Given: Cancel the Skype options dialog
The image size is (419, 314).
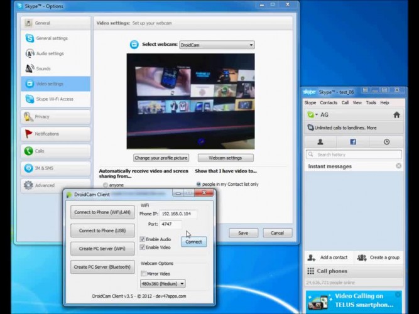Looking at the screenshot, I should (278, 233).
